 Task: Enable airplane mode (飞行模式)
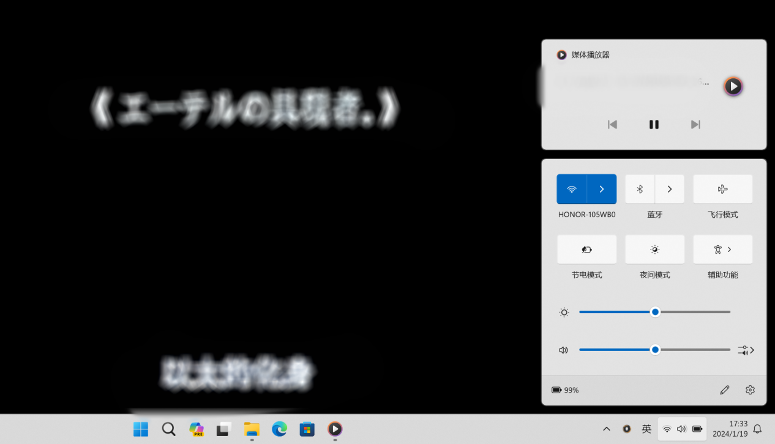click(x=722, y=189)
